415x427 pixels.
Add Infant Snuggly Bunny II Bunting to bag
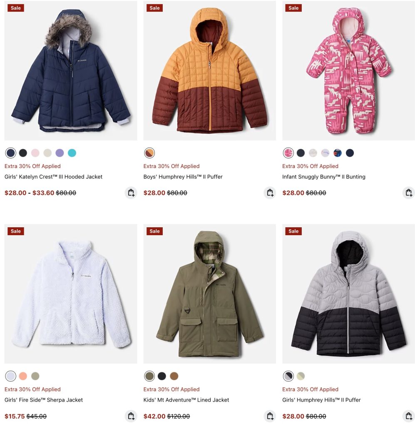[408, 193]
